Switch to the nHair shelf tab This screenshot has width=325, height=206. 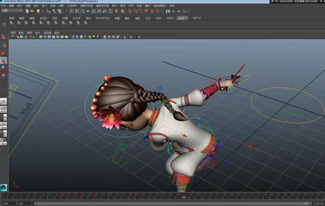[158, 18]
